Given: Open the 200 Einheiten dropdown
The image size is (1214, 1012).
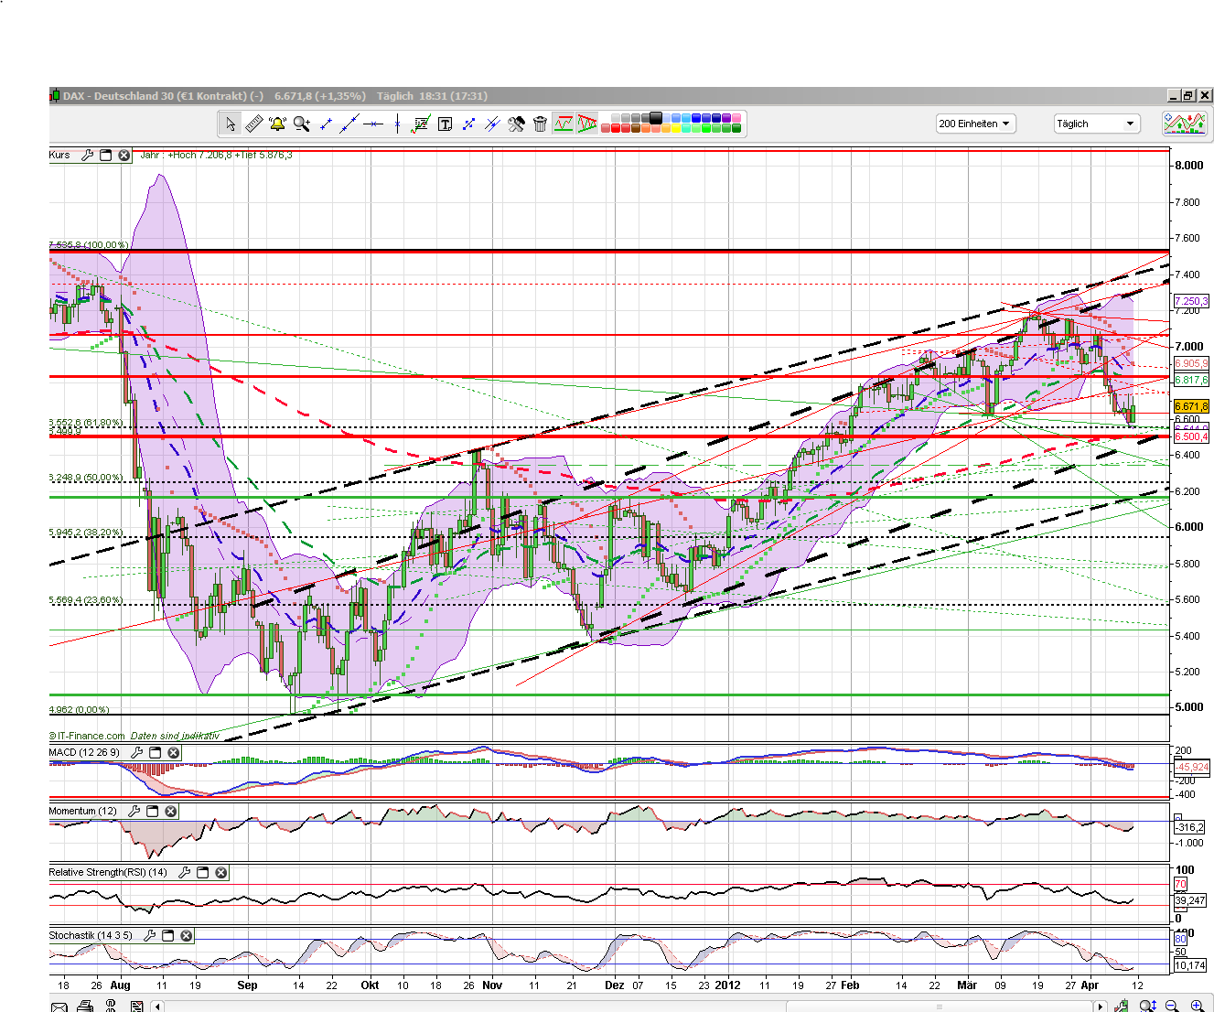Looking at the screenshot, I should (975, 124).
